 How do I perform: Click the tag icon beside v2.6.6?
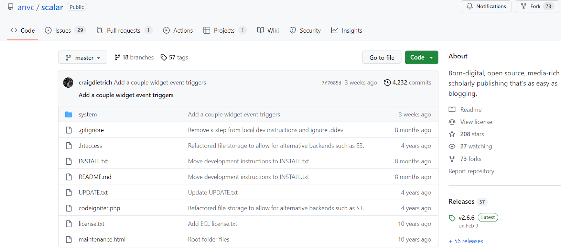pos(452,218)
